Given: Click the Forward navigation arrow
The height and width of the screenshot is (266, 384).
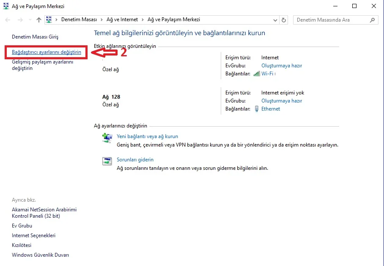Looking at the screenshot, I should [x=20, y=20].
